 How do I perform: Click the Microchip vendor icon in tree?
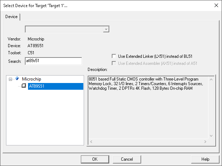point(17,79)
